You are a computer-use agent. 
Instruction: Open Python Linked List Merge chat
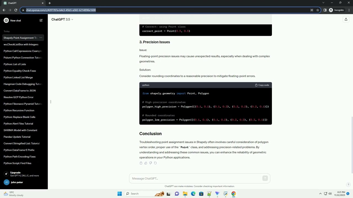tap(24, 77)
